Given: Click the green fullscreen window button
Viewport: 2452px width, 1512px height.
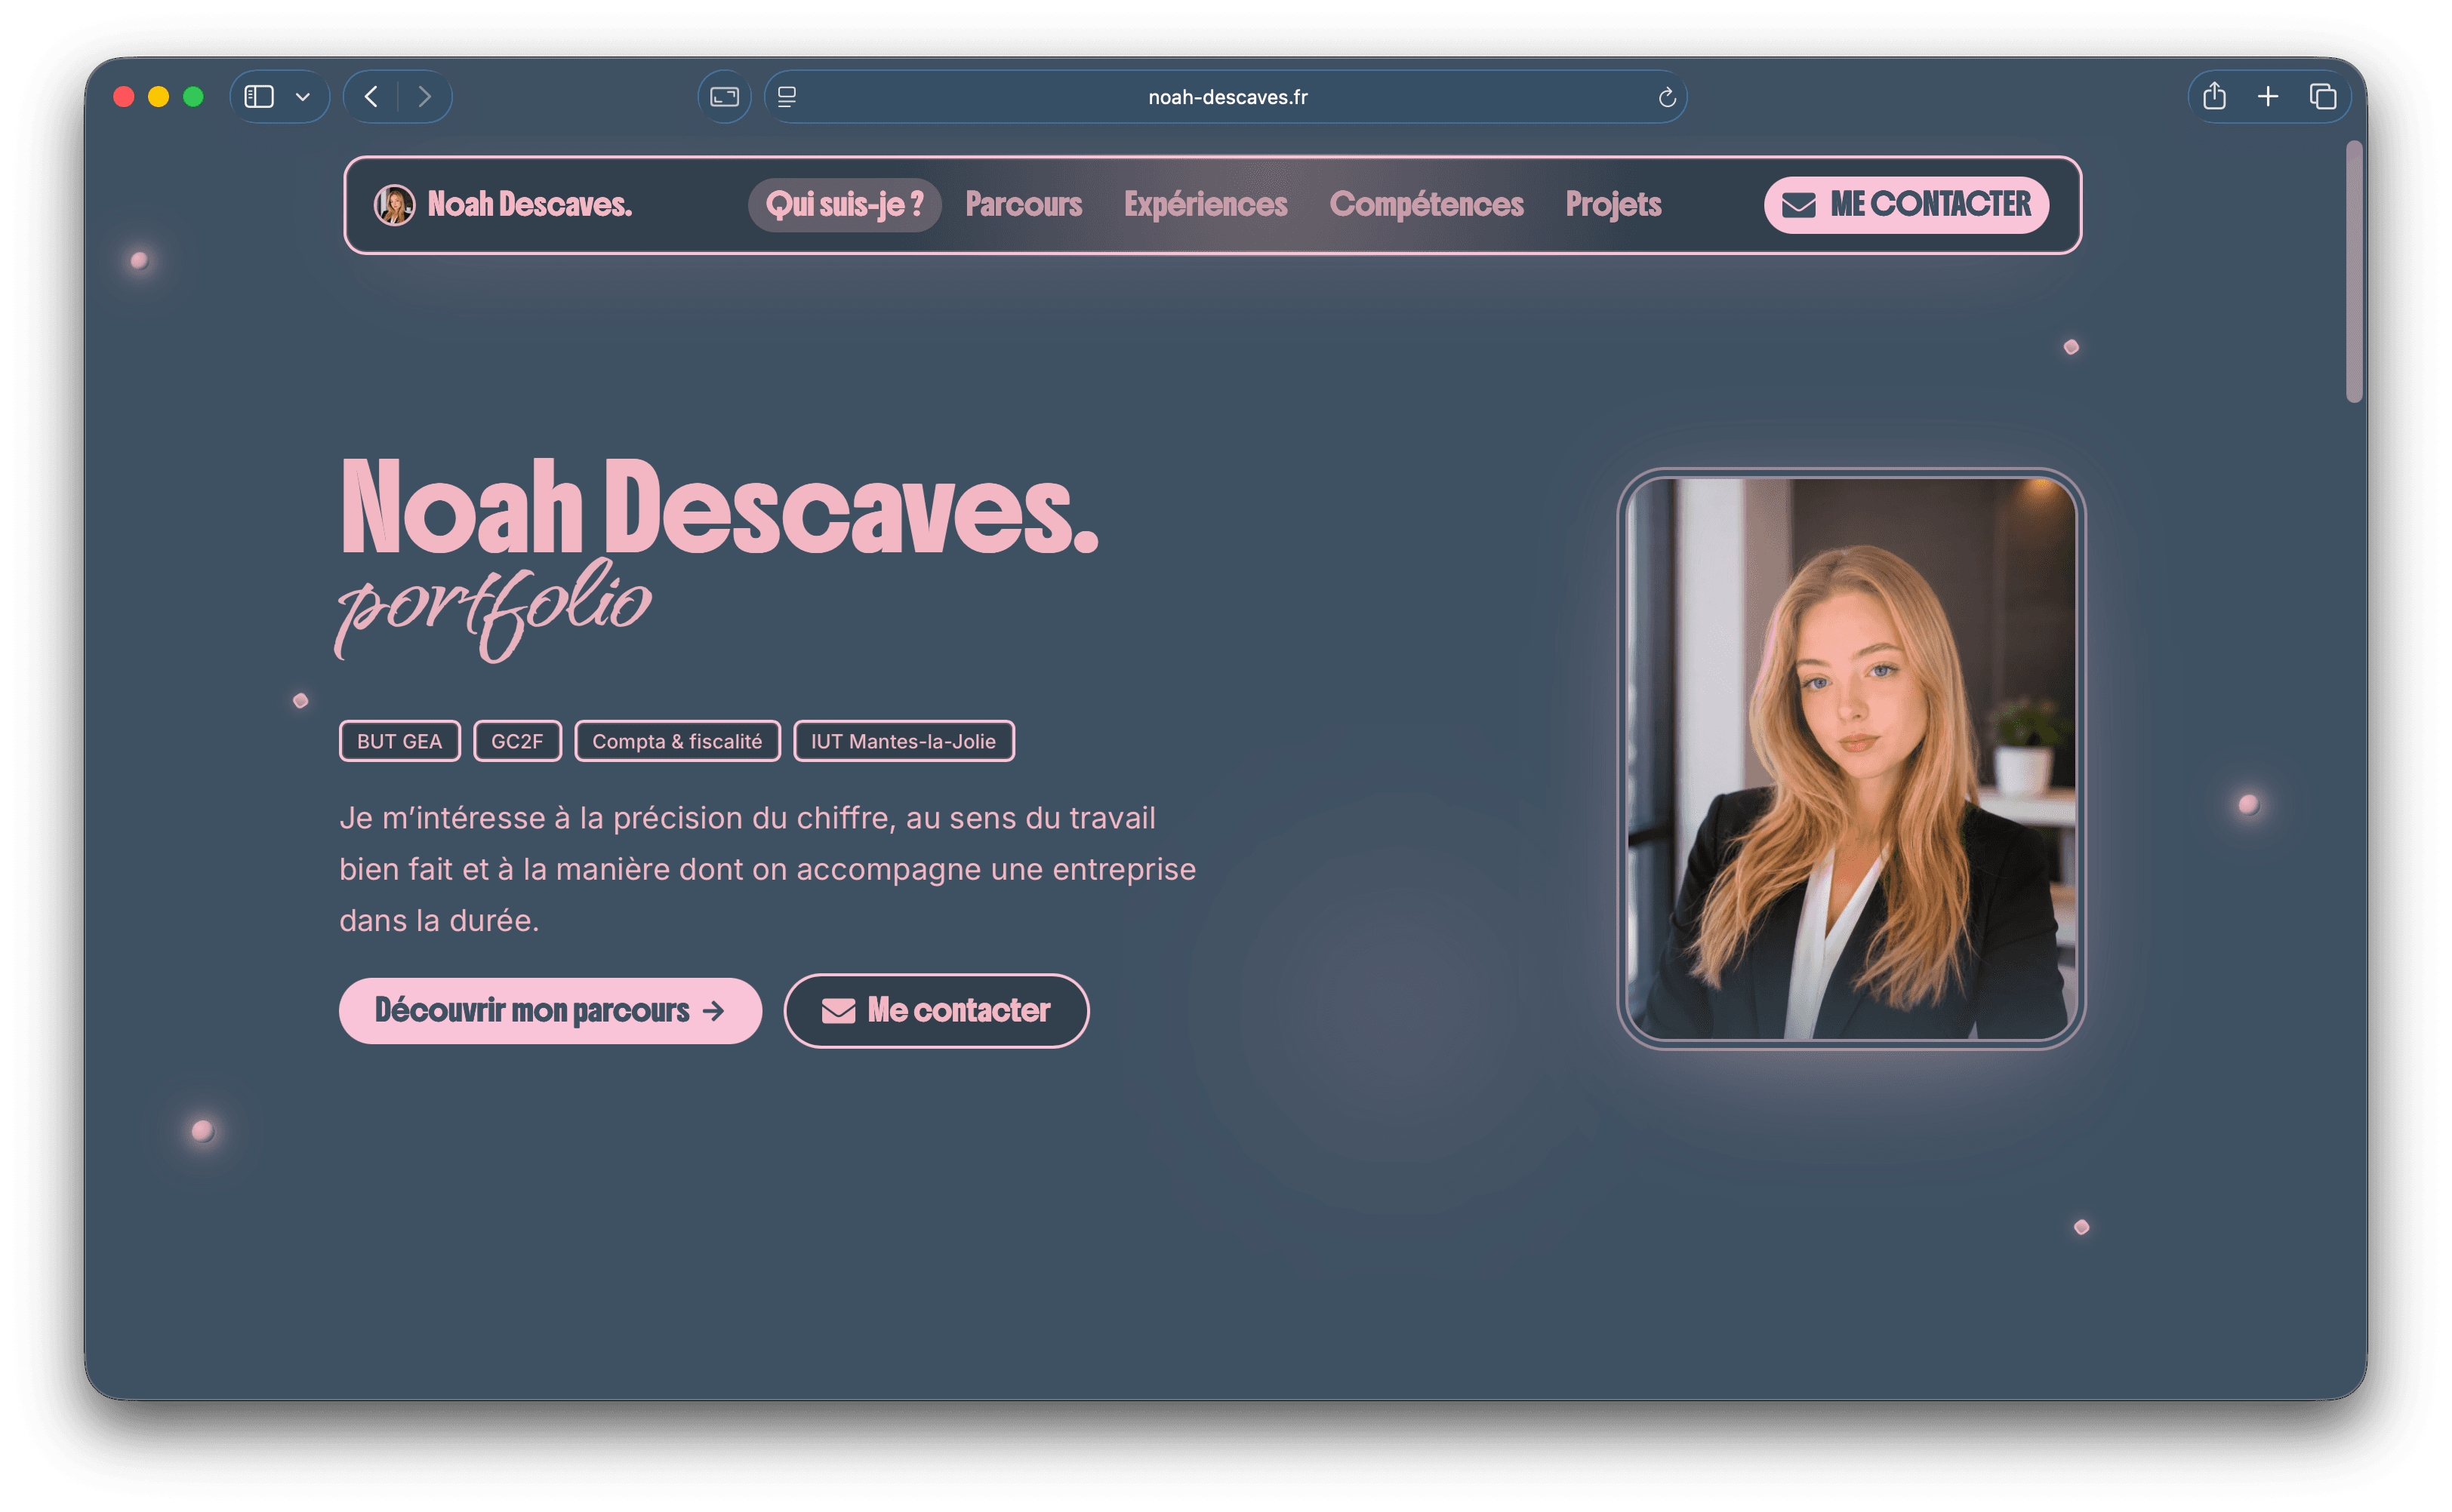Looking at the screenshot, I should pyautogui.click(x=193, y=97).
